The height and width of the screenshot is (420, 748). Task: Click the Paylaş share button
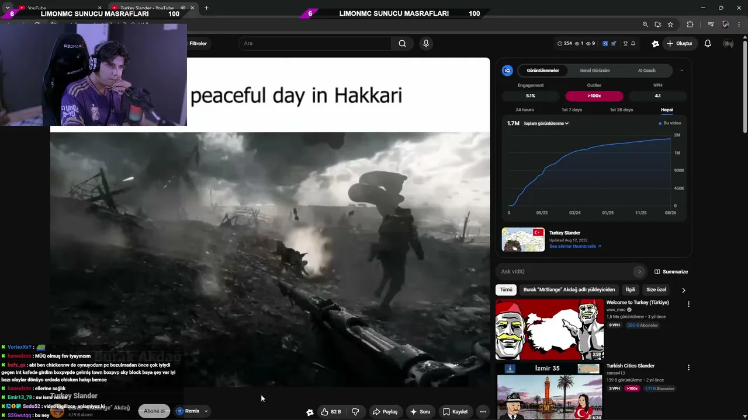pos(385,411)
